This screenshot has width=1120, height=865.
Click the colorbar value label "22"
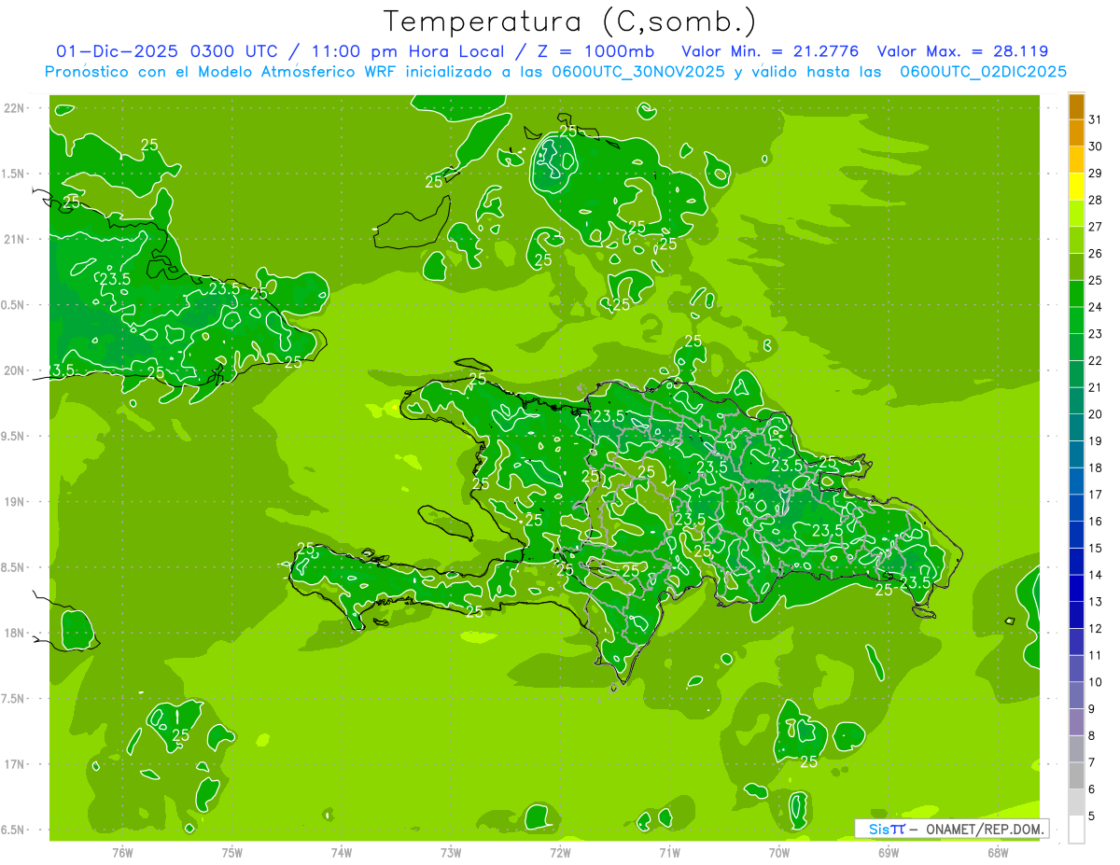(1096, 360)
